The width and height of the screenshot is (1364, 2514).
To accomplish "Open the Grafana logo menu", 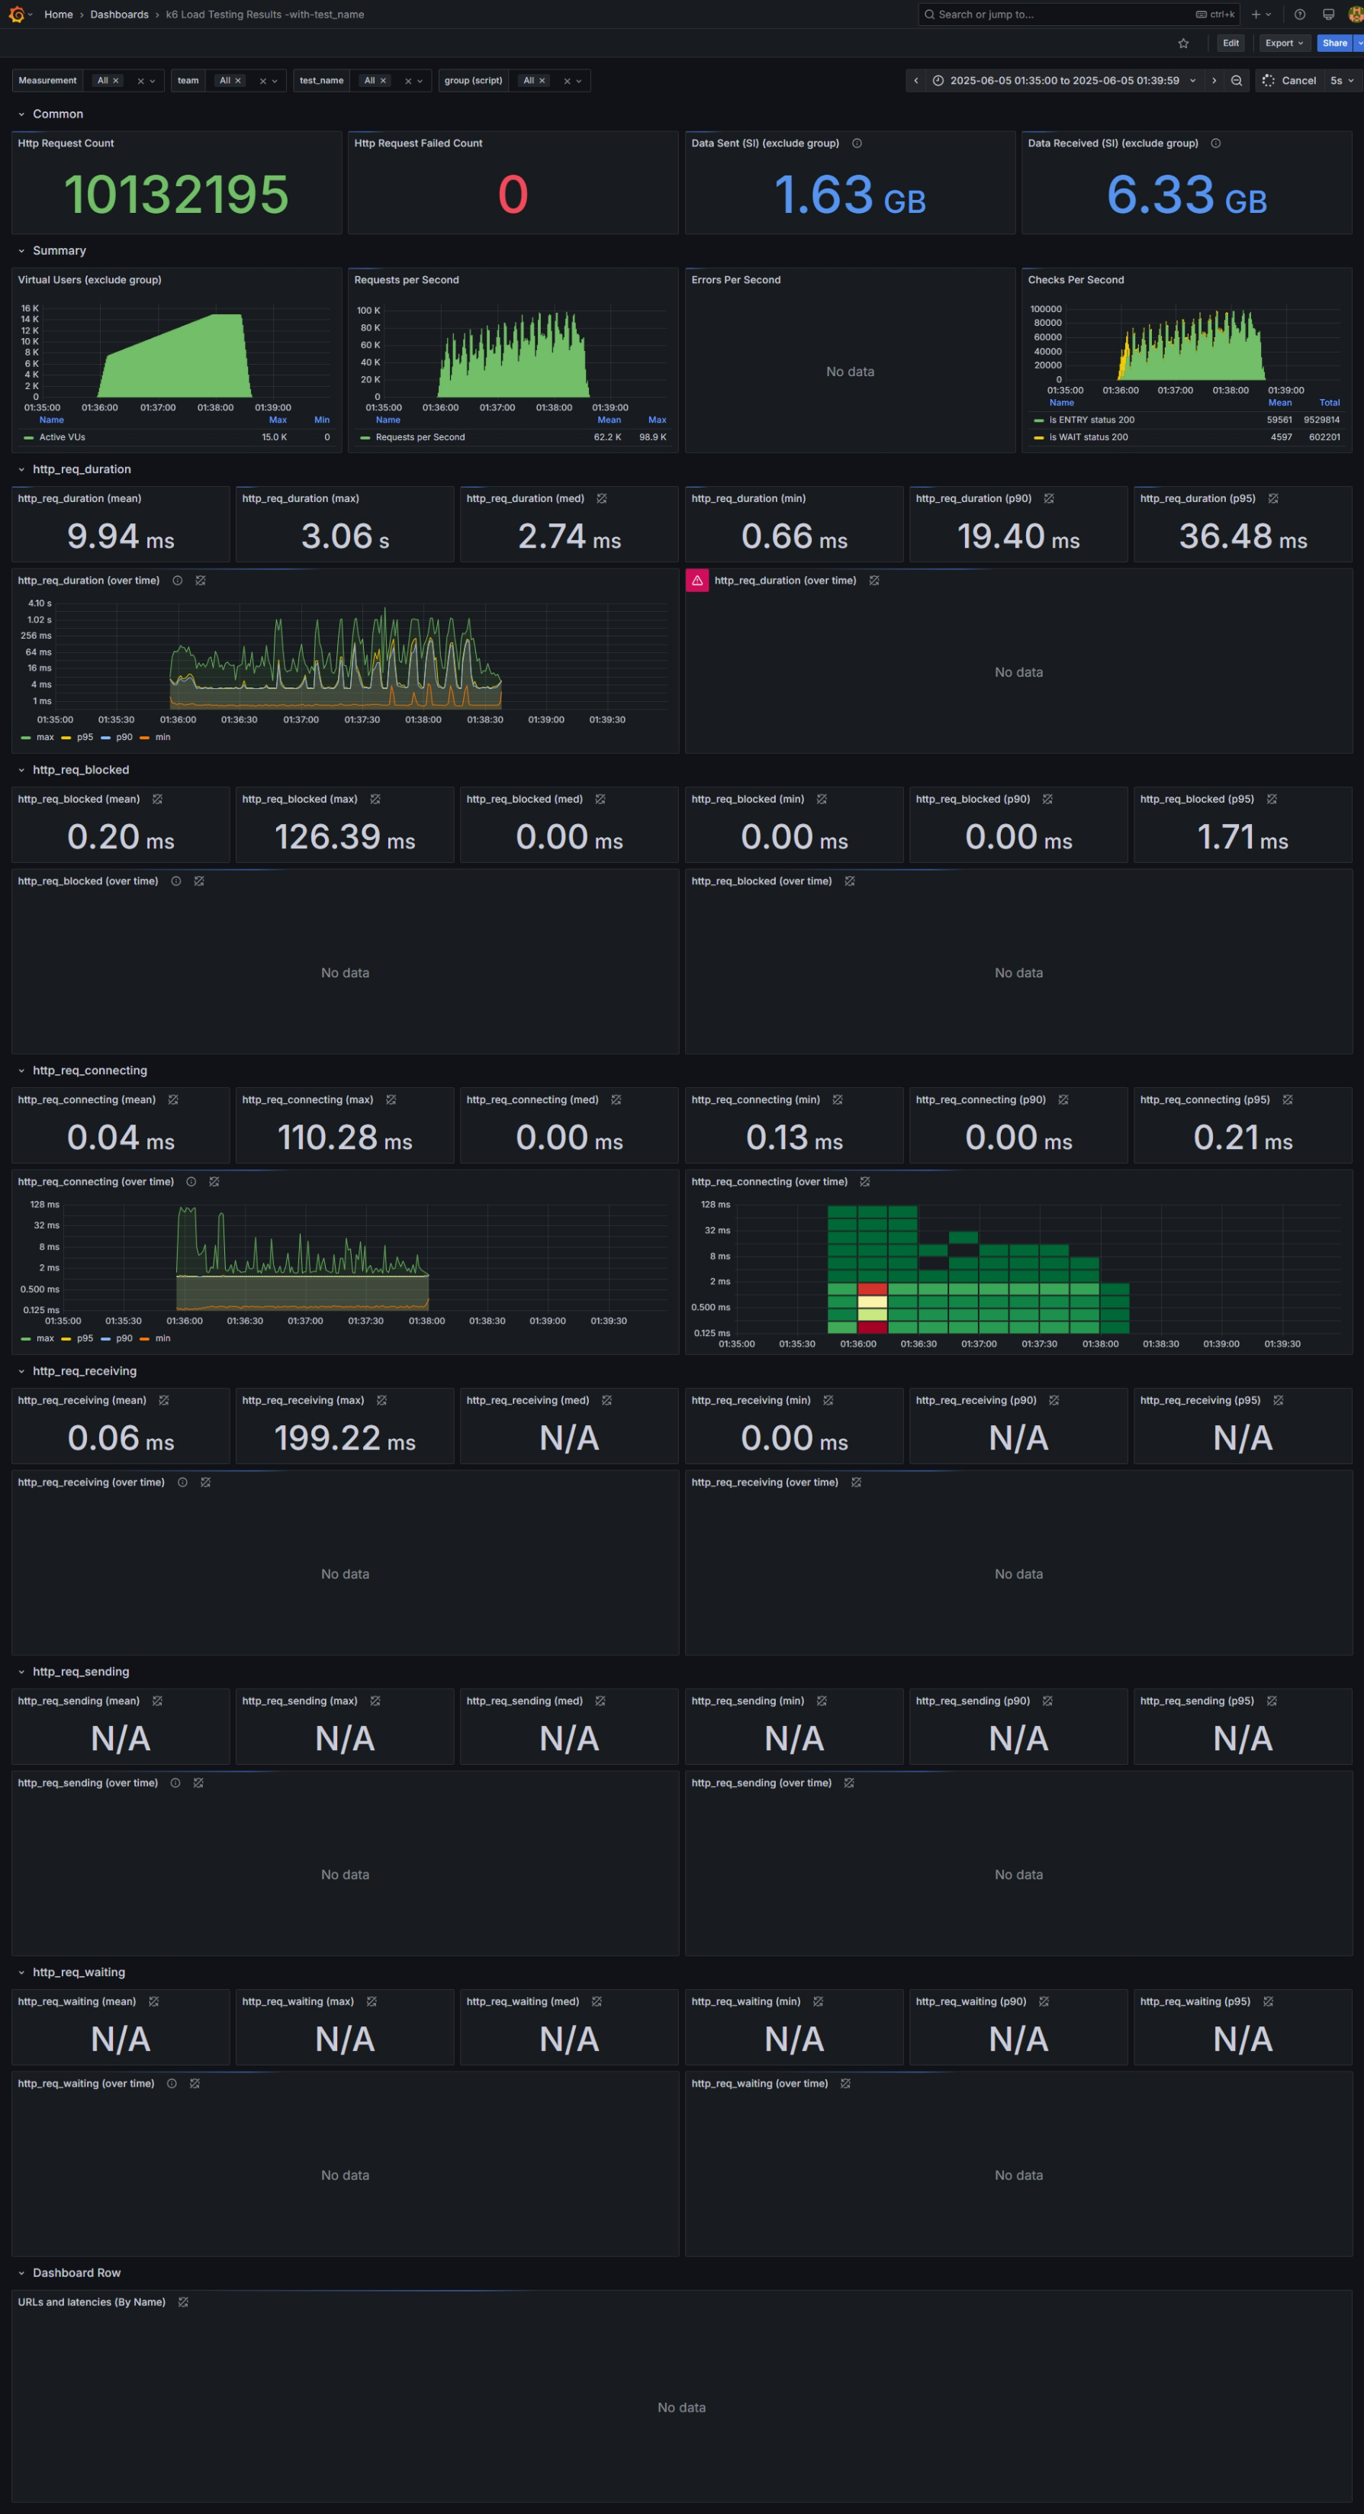I will pyautogui.click(x=17, y=14).
